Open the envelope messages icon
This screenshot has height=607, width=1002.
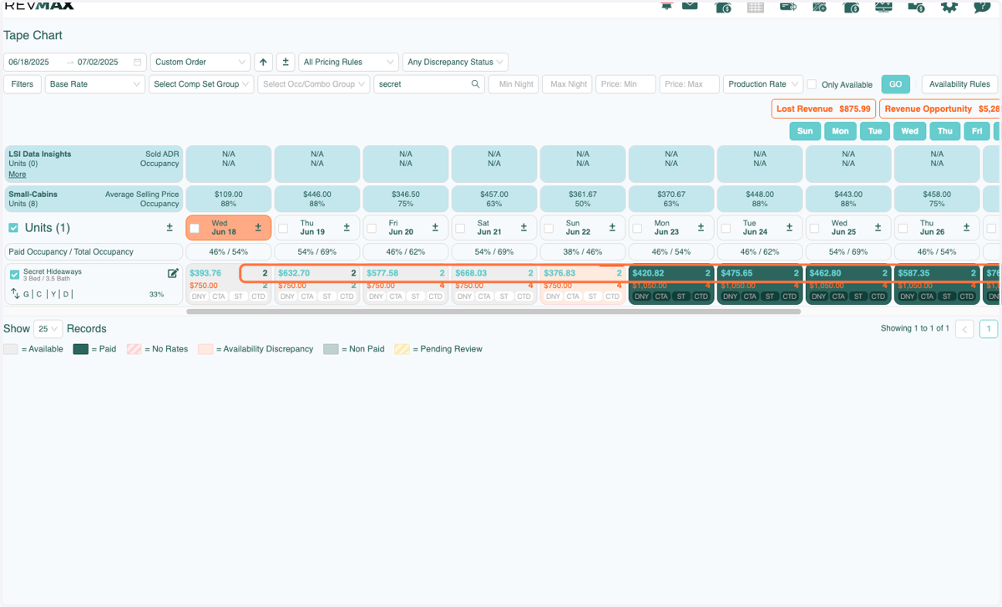(x=690, y=6)
